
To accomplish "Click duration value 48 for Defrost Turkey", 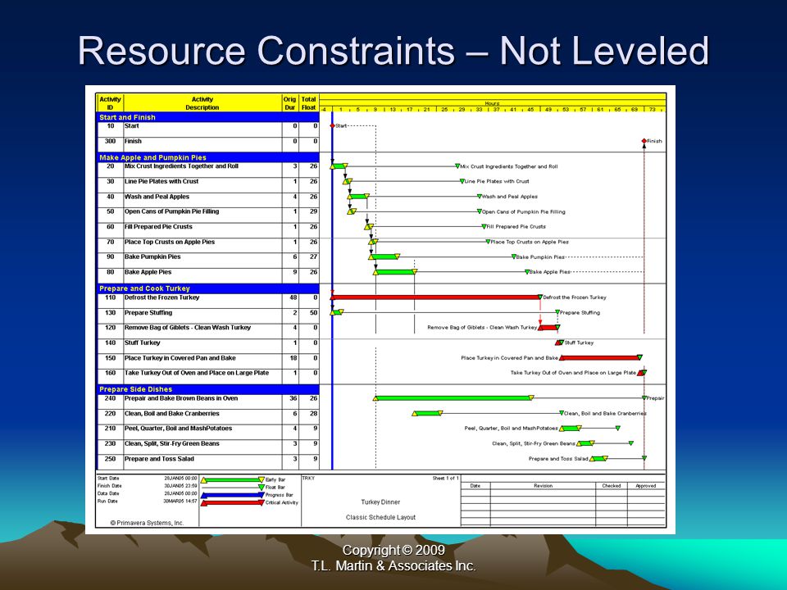I will tap(293, 297).
